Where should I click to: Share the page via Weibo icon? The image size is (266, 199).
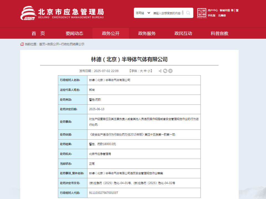pos(170,71)
